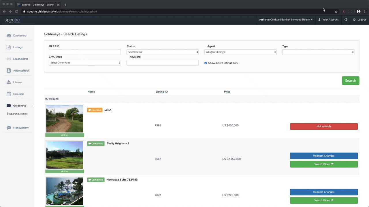Request Changes for Newstead Suite 752/753

click(x=324, y=192)
